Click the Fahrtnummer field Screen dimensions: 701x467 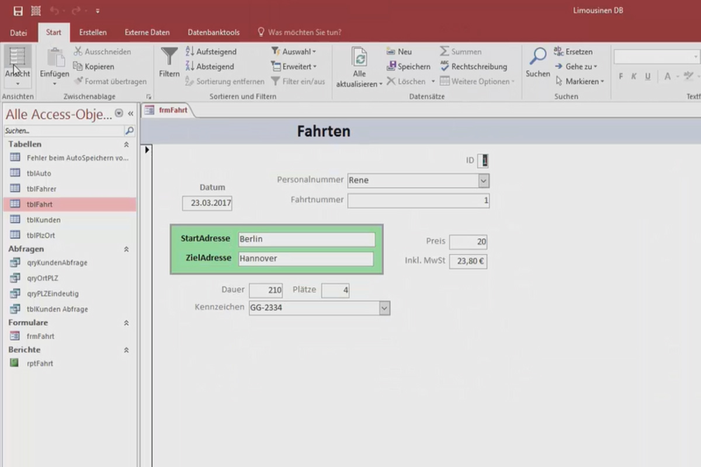(x=418, y=201)
